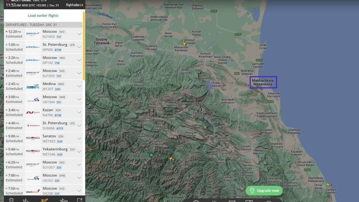The width and height of the screenshot is (359, 202).
Task: Click the Izberbash town label on the map
Action: [x=295, y=131]
